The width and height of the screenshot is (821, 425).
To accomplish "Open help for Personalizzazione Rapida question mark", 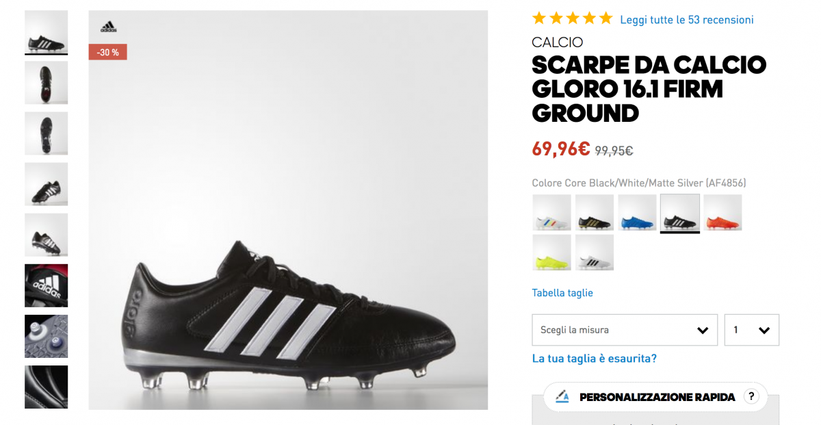I will coord(751,397).
